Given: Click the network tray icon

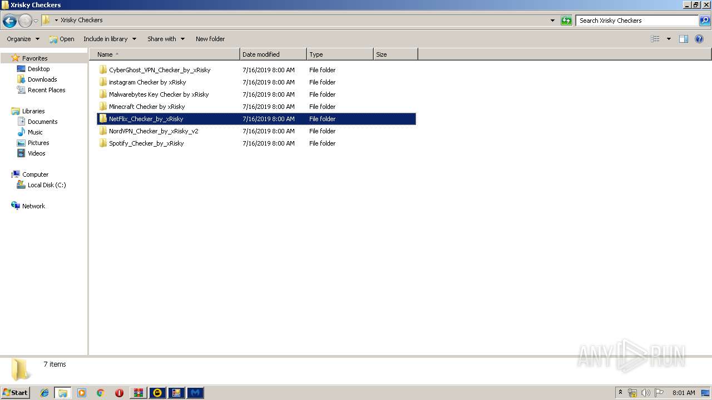Looking at the screenshot, I should [632, 393].
